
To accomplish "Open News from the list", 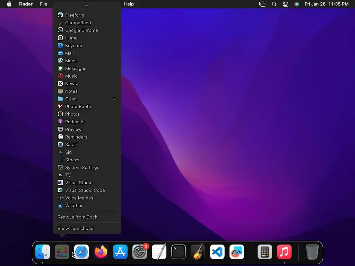I will (x=87, y=83).
